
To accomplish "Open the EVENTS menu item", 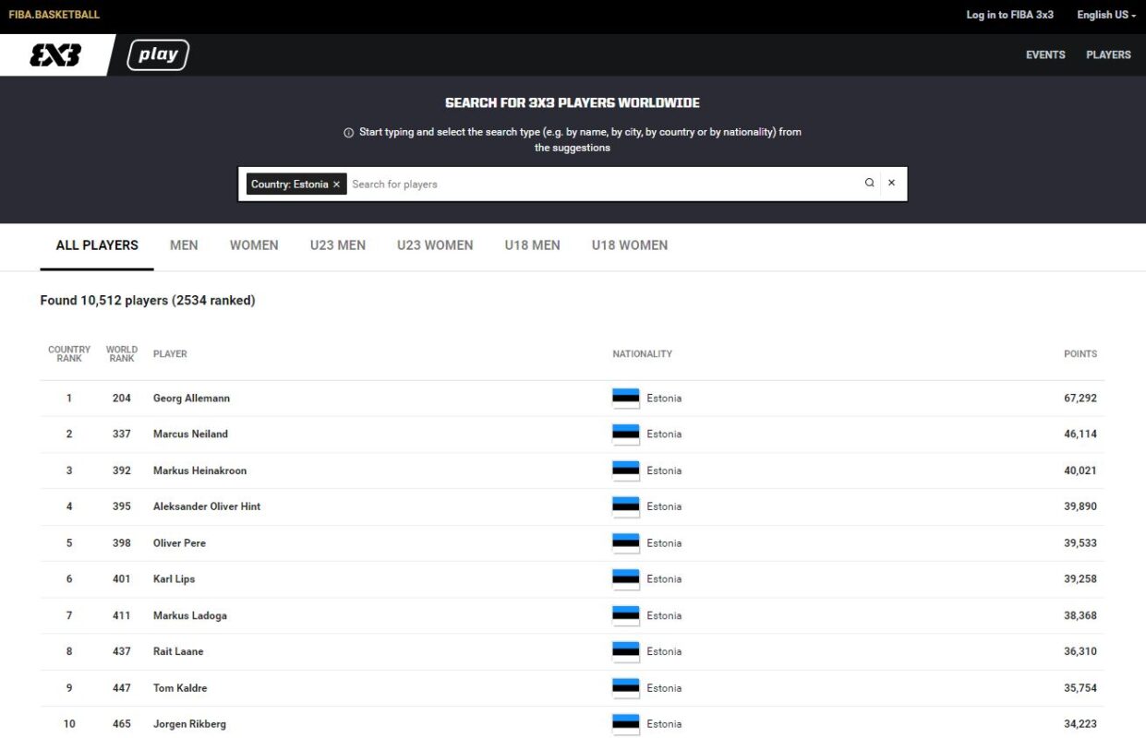I will coord(1045,55).
